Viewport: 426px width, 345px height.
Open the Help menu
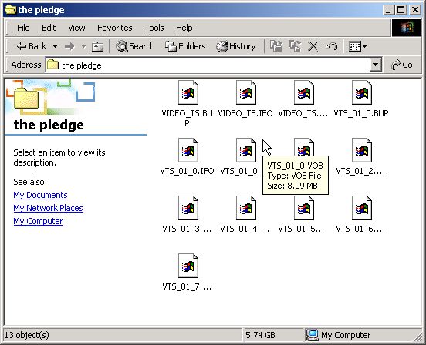click(x=184, y=28)
